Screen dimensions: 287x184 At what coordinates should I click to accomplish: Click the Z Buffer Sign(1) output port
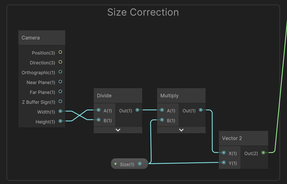(60, 101)
